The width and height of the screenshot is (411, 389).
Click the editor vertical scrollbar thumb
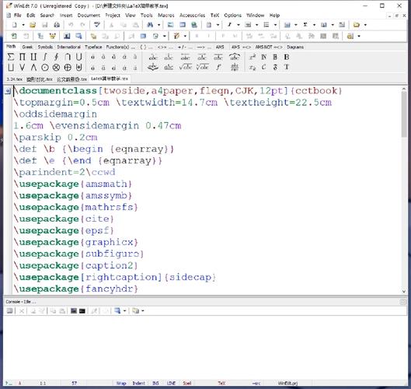point(404,114)
